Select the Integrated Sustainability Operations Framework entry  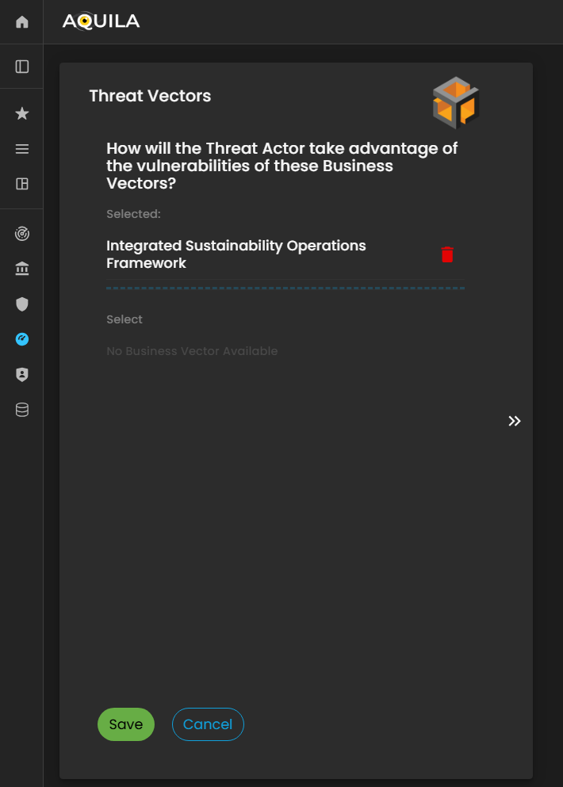click(x=236, y=254)
